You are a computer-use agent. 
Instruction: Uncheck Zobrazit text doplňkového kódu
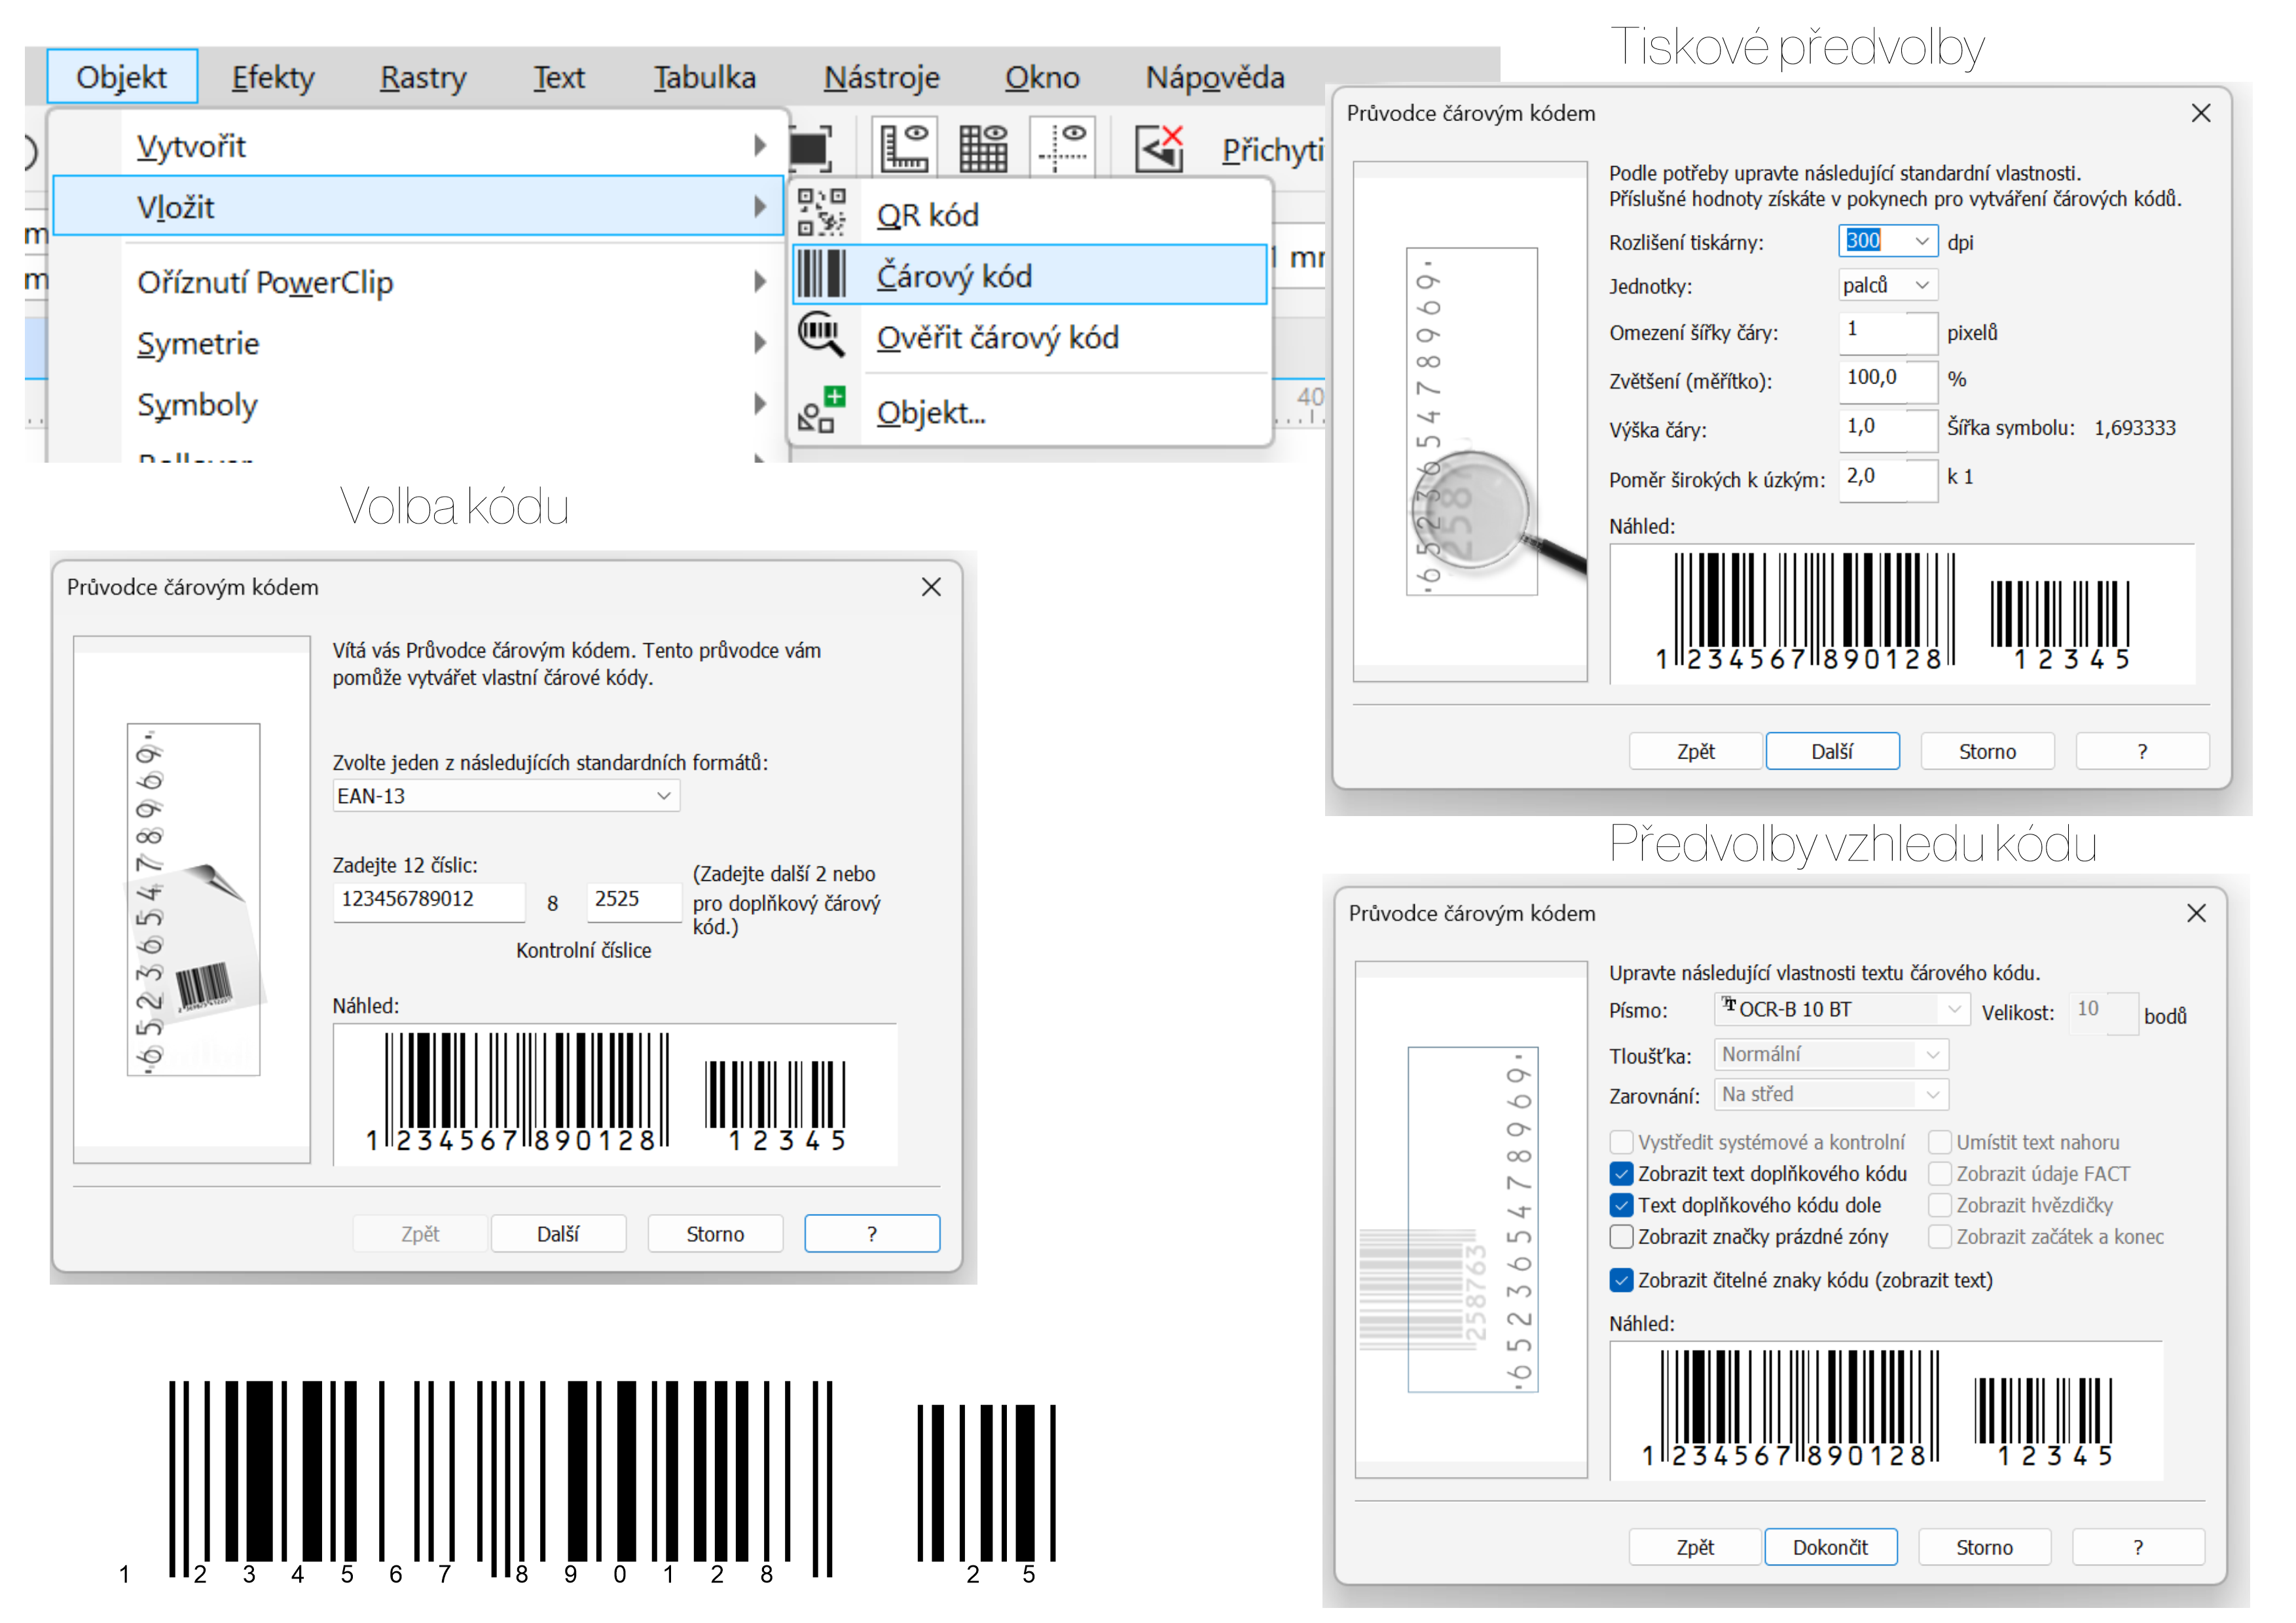coord(1621,1173)
